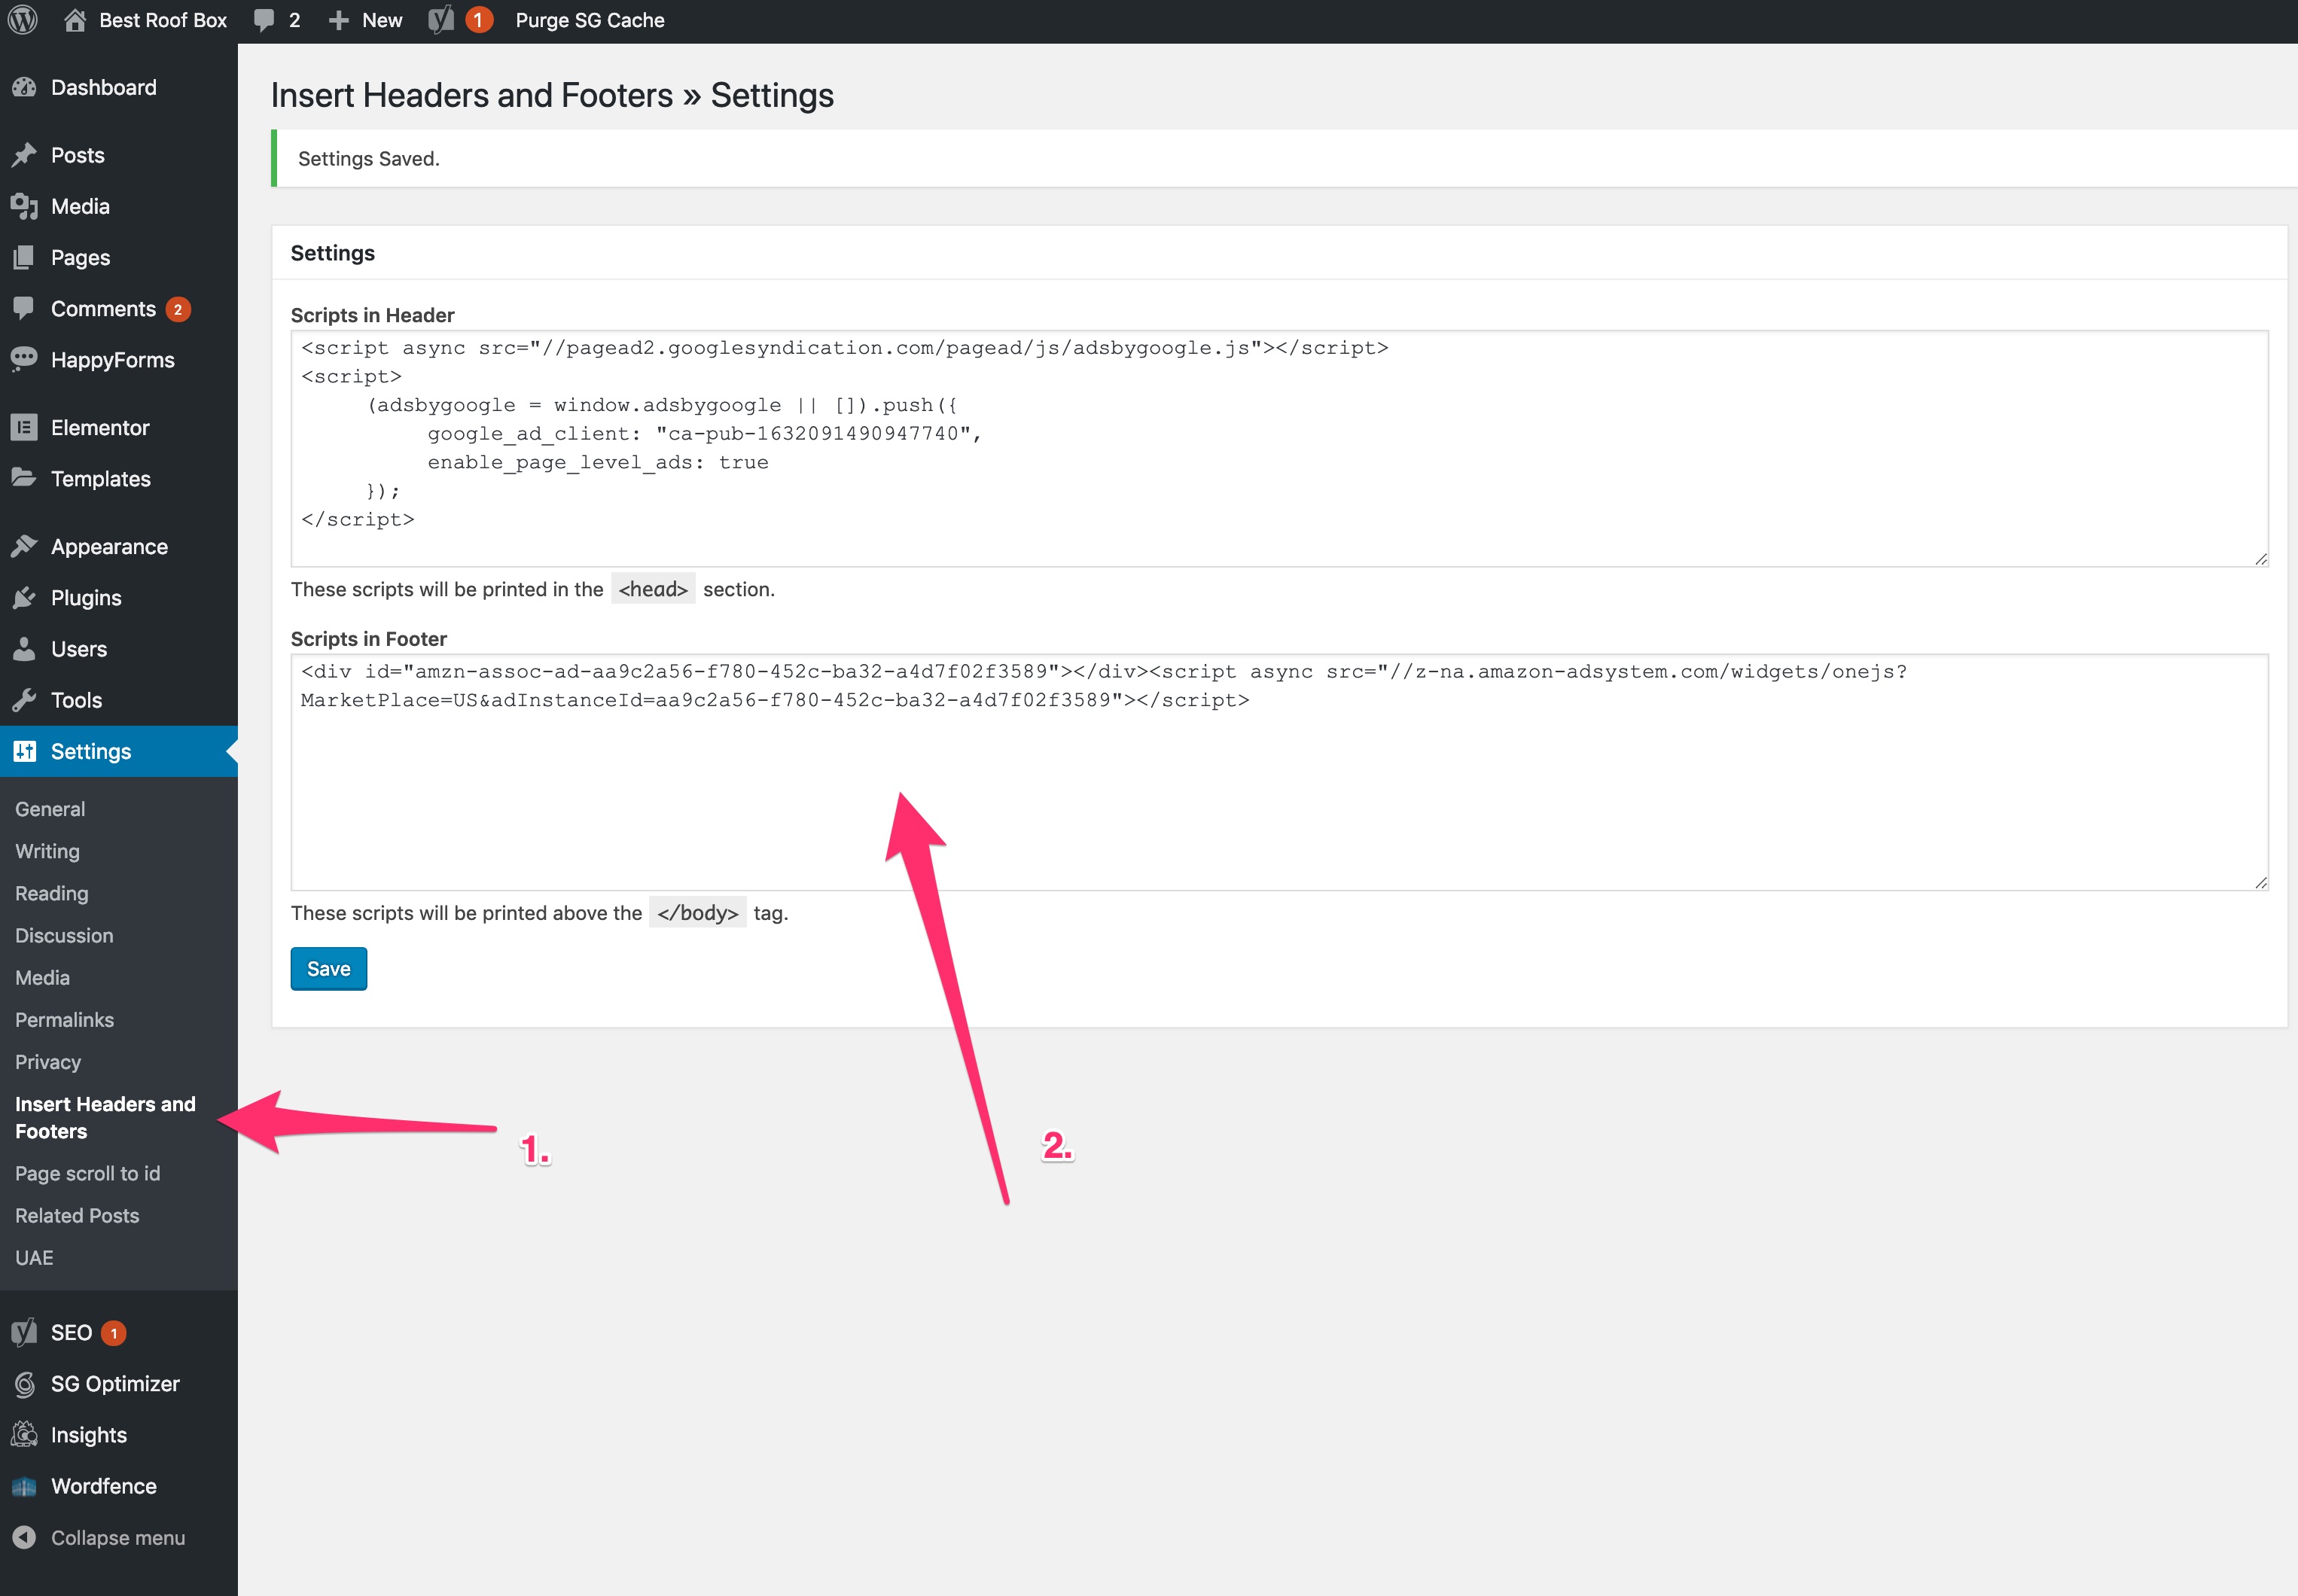Click the blue Save button

point(329,968)
